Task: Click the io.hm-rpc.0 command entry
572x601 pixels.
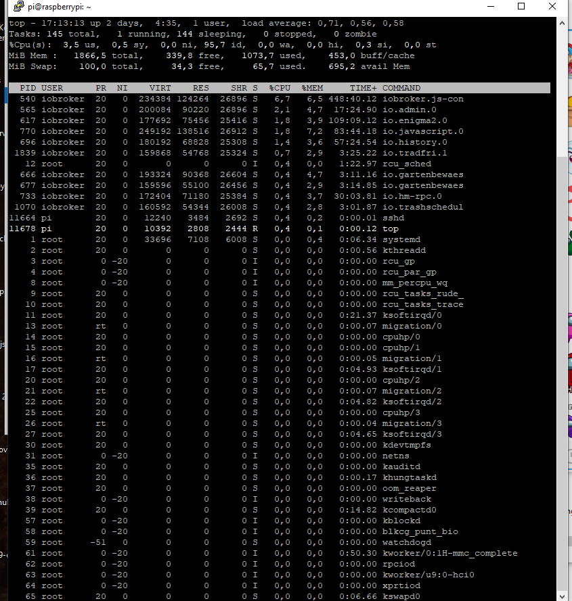Action: pos(412,196)
